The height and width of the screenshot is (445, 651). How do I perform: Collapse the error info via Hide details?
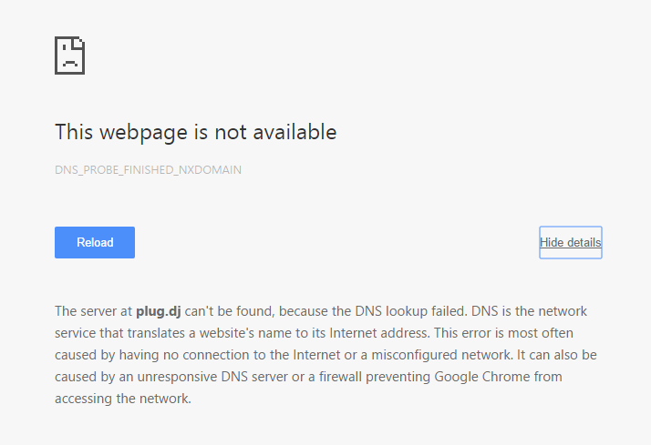(570, 243)
